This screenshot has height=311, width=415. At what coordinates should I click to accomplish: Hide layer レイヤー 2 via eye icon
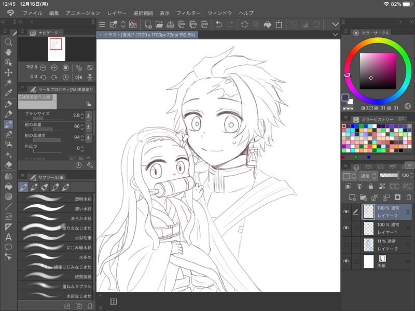click(x=346, y=211)
